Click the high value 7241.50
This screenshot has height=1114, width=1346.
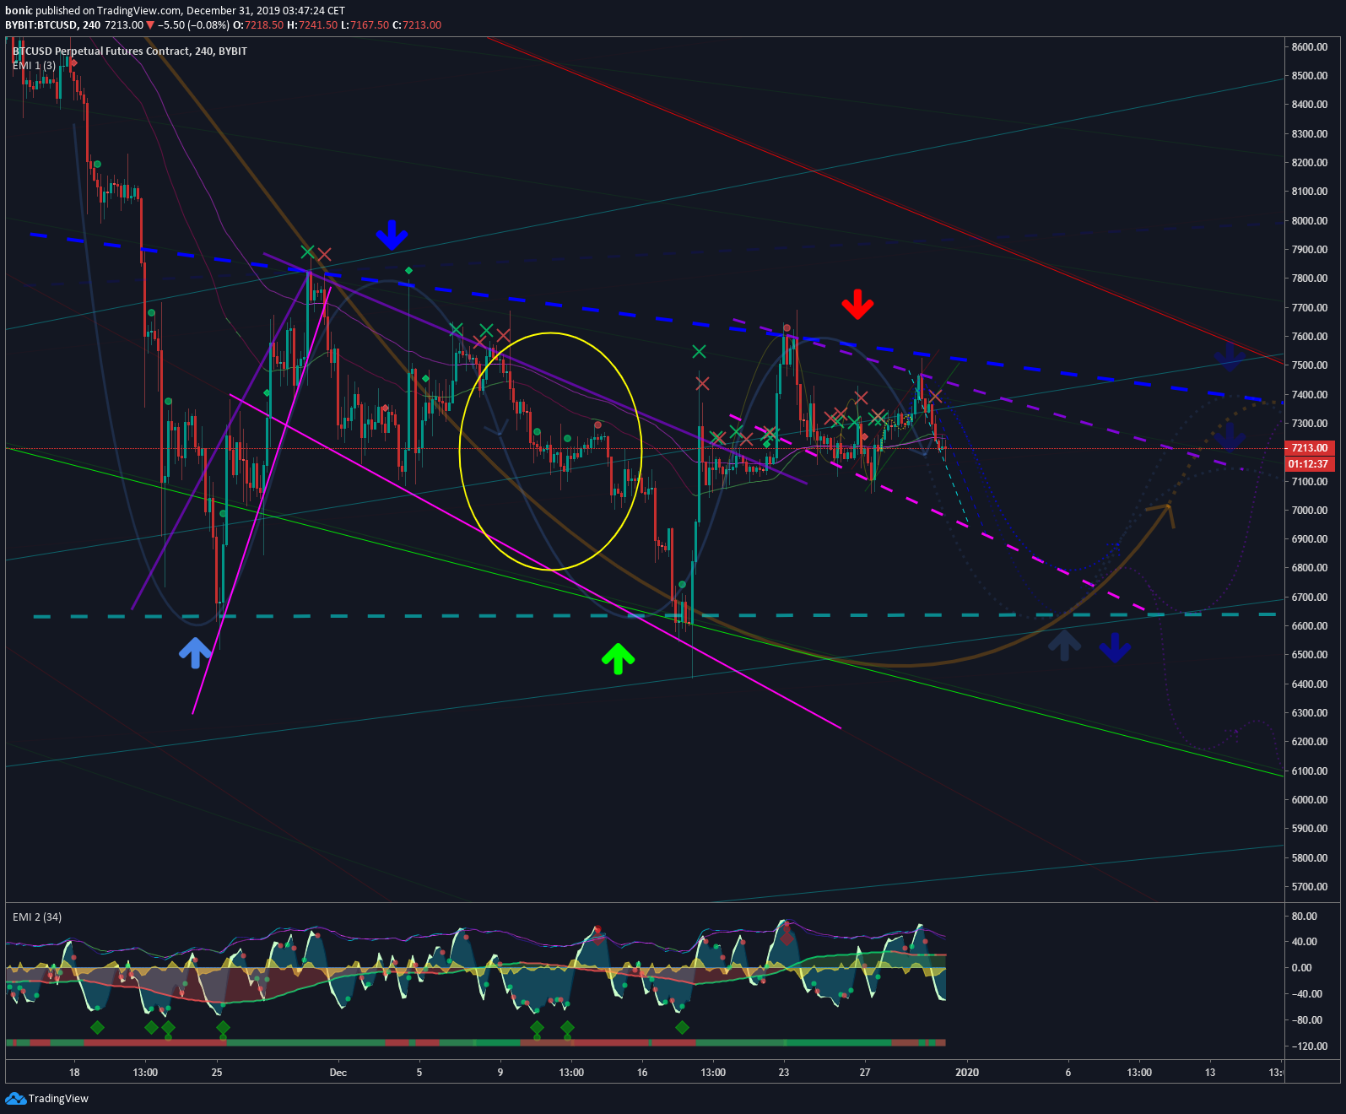318,25
